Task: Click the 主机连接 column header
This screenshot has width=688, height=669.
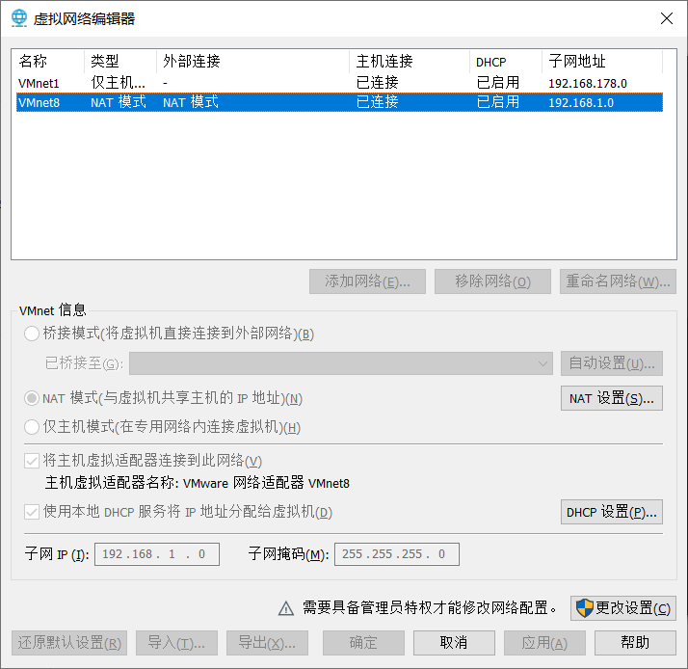Action: point(410,61)
